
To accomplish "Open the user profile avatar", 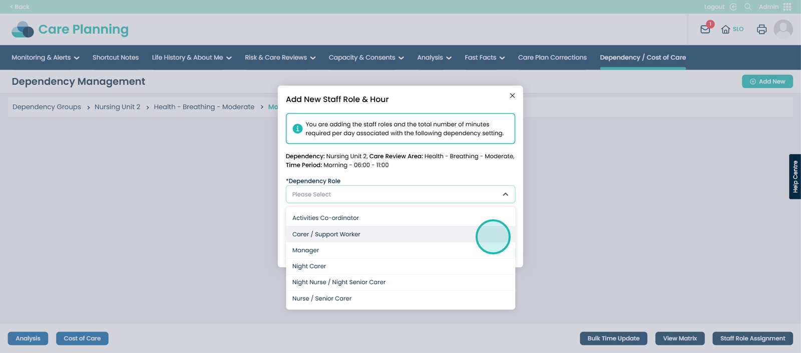I will coord(783,30).
